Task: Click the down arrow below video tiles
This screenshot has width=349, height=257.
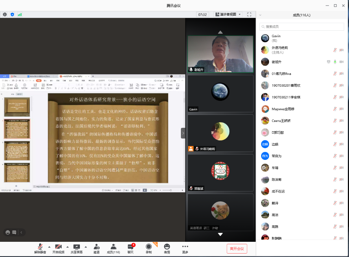Action: [x=220, y=234]
